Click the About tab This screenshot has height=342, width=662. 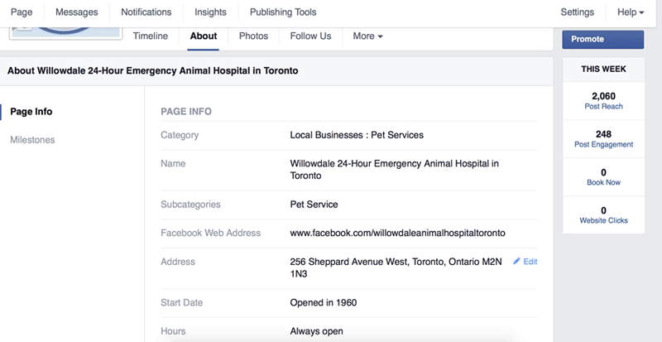tap(204, 36)
